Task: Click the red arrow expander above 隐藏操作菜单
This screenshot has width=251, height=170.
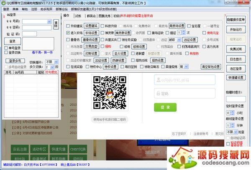Action: coord(225,15)
